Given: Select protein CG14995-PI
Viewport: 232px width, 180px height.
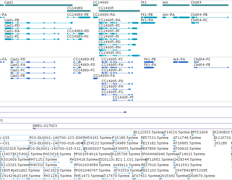Looking at the screenshot, I should 112,70.
